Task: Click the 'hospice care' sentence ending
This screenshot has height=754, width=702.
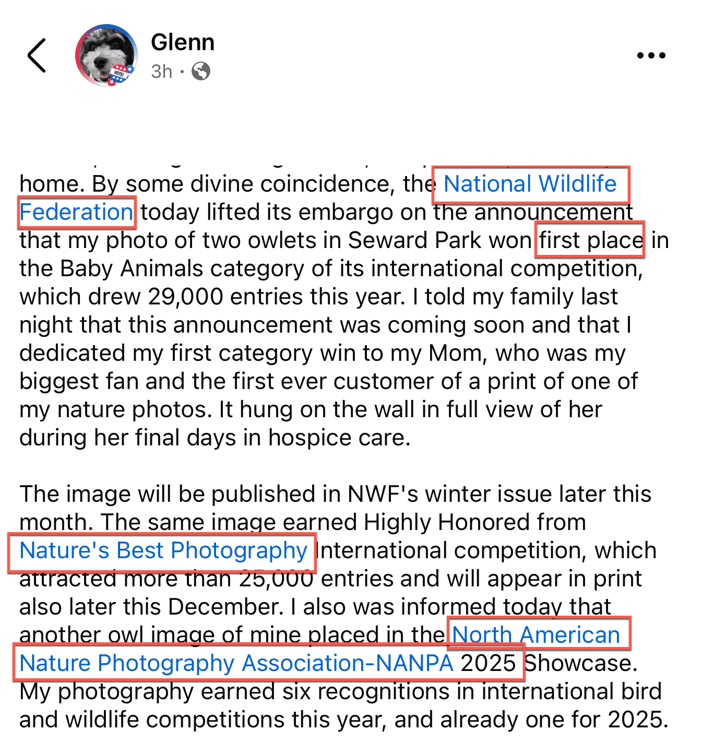Action: point(339,438)
